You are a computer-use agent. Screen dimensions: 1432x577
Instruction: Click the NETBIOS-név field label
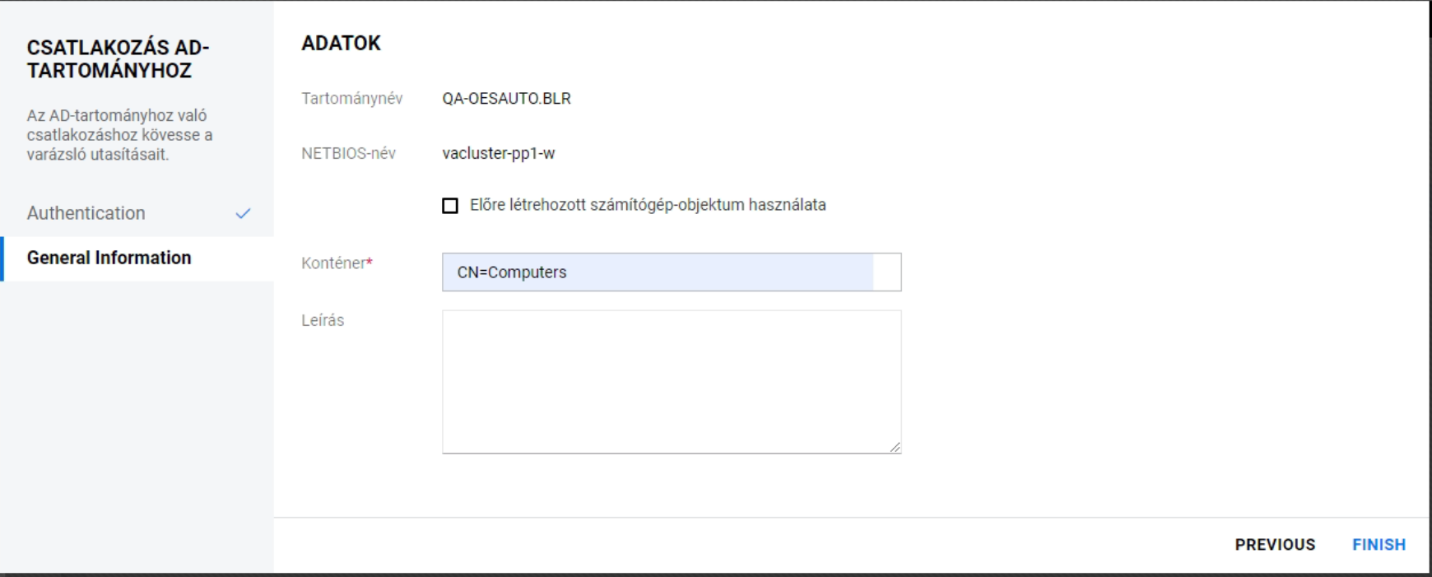349,154
